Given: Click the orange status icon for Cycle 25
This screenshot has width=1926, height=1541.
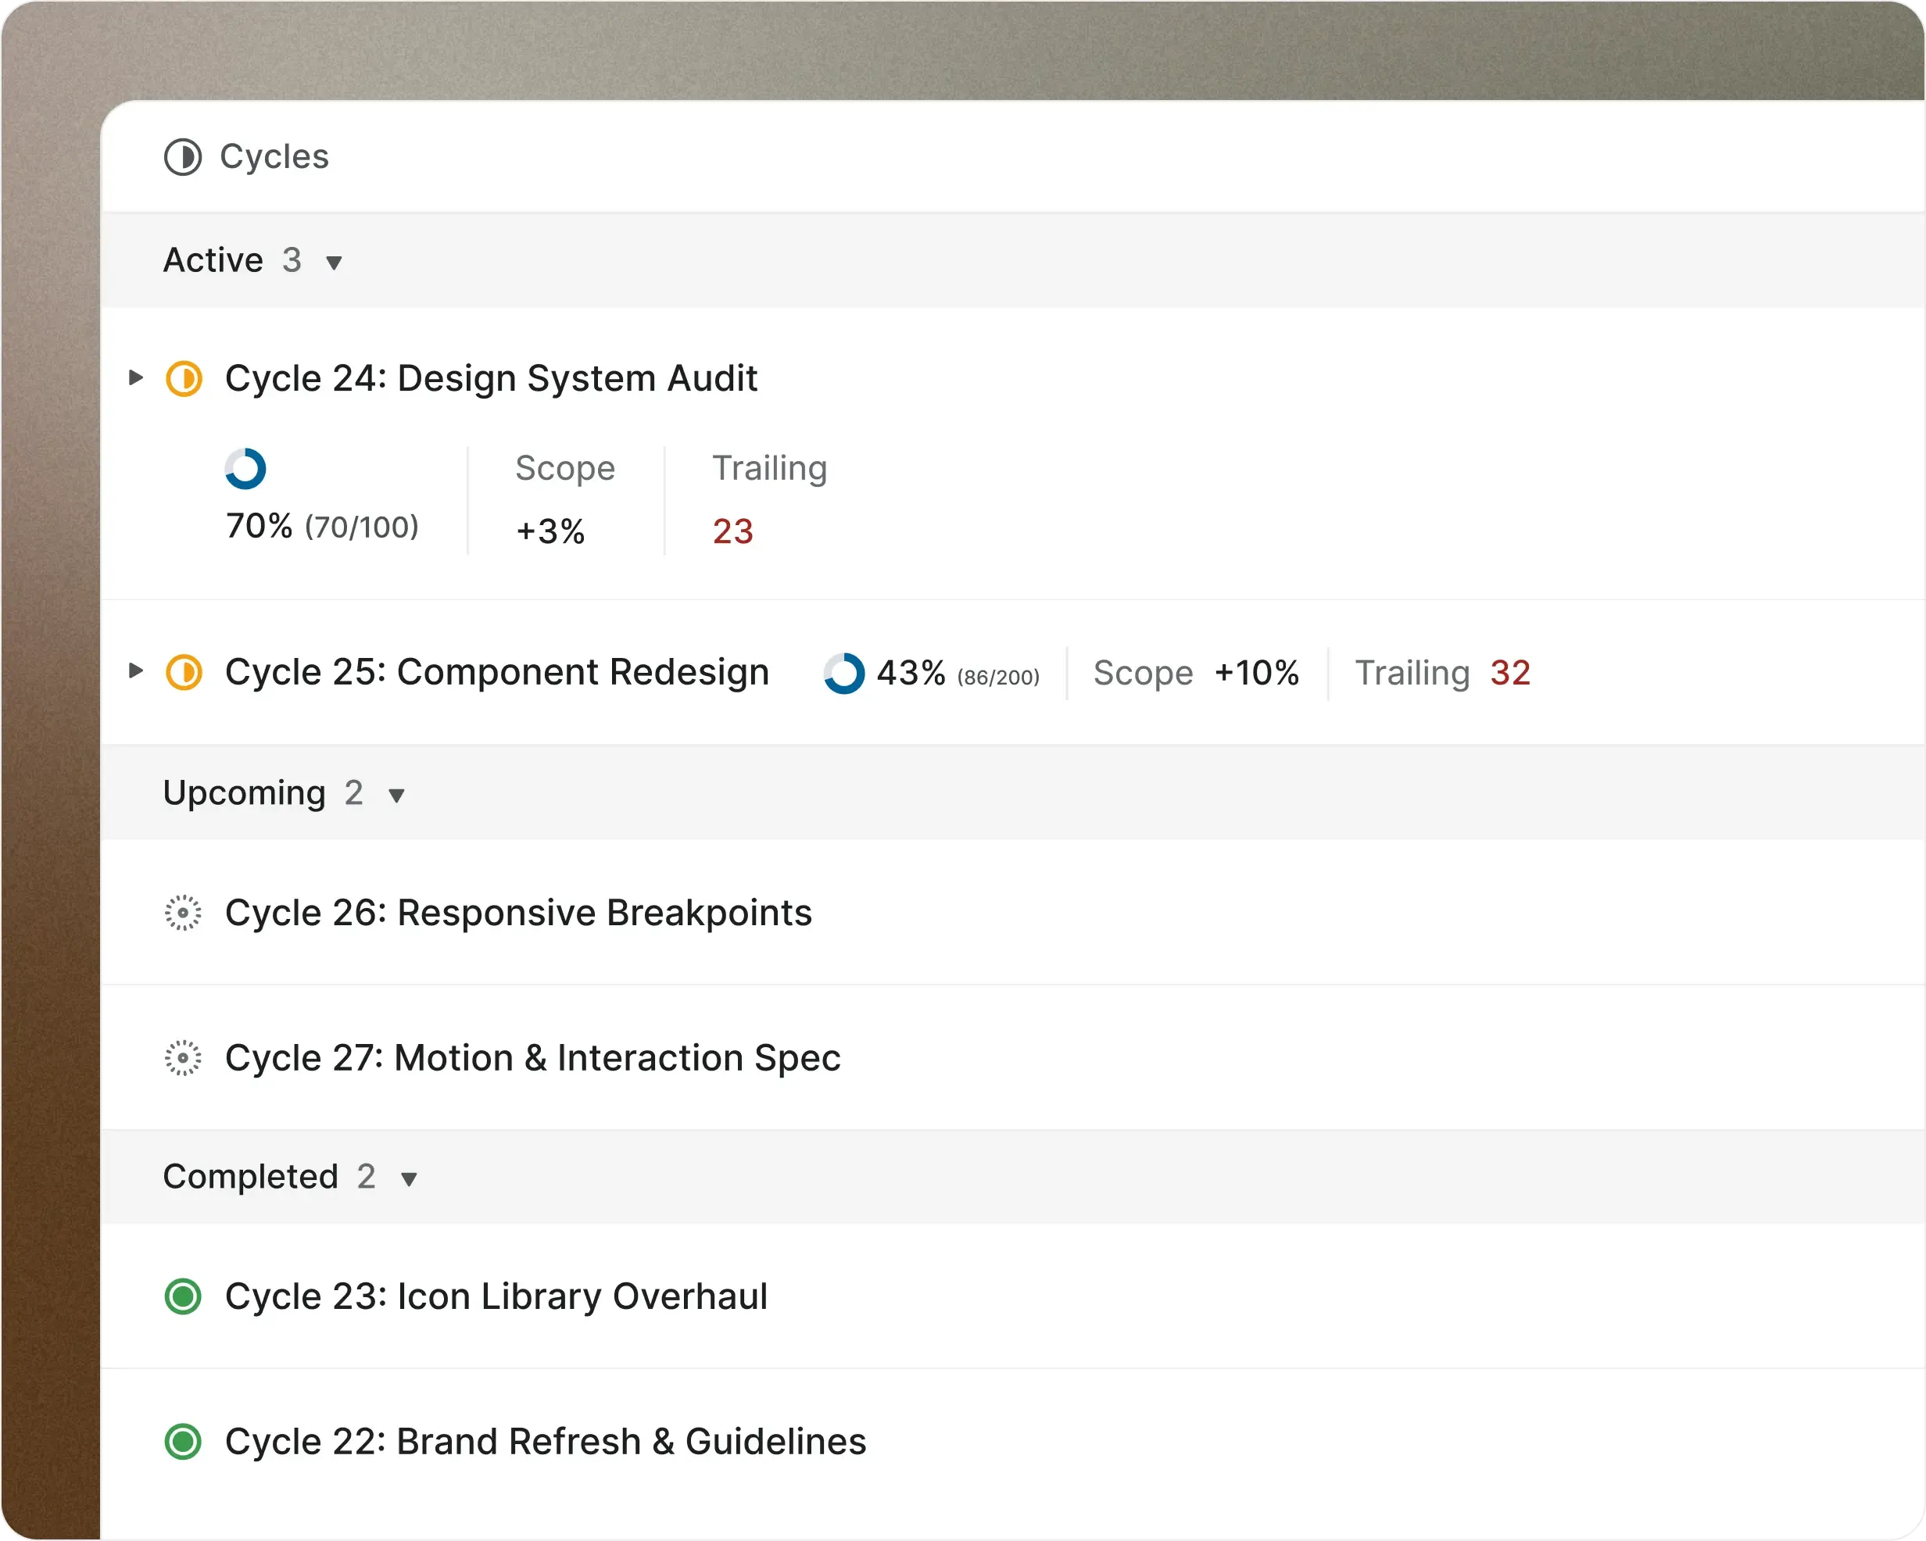Looking at the screenshot, I should pos(184,673).
